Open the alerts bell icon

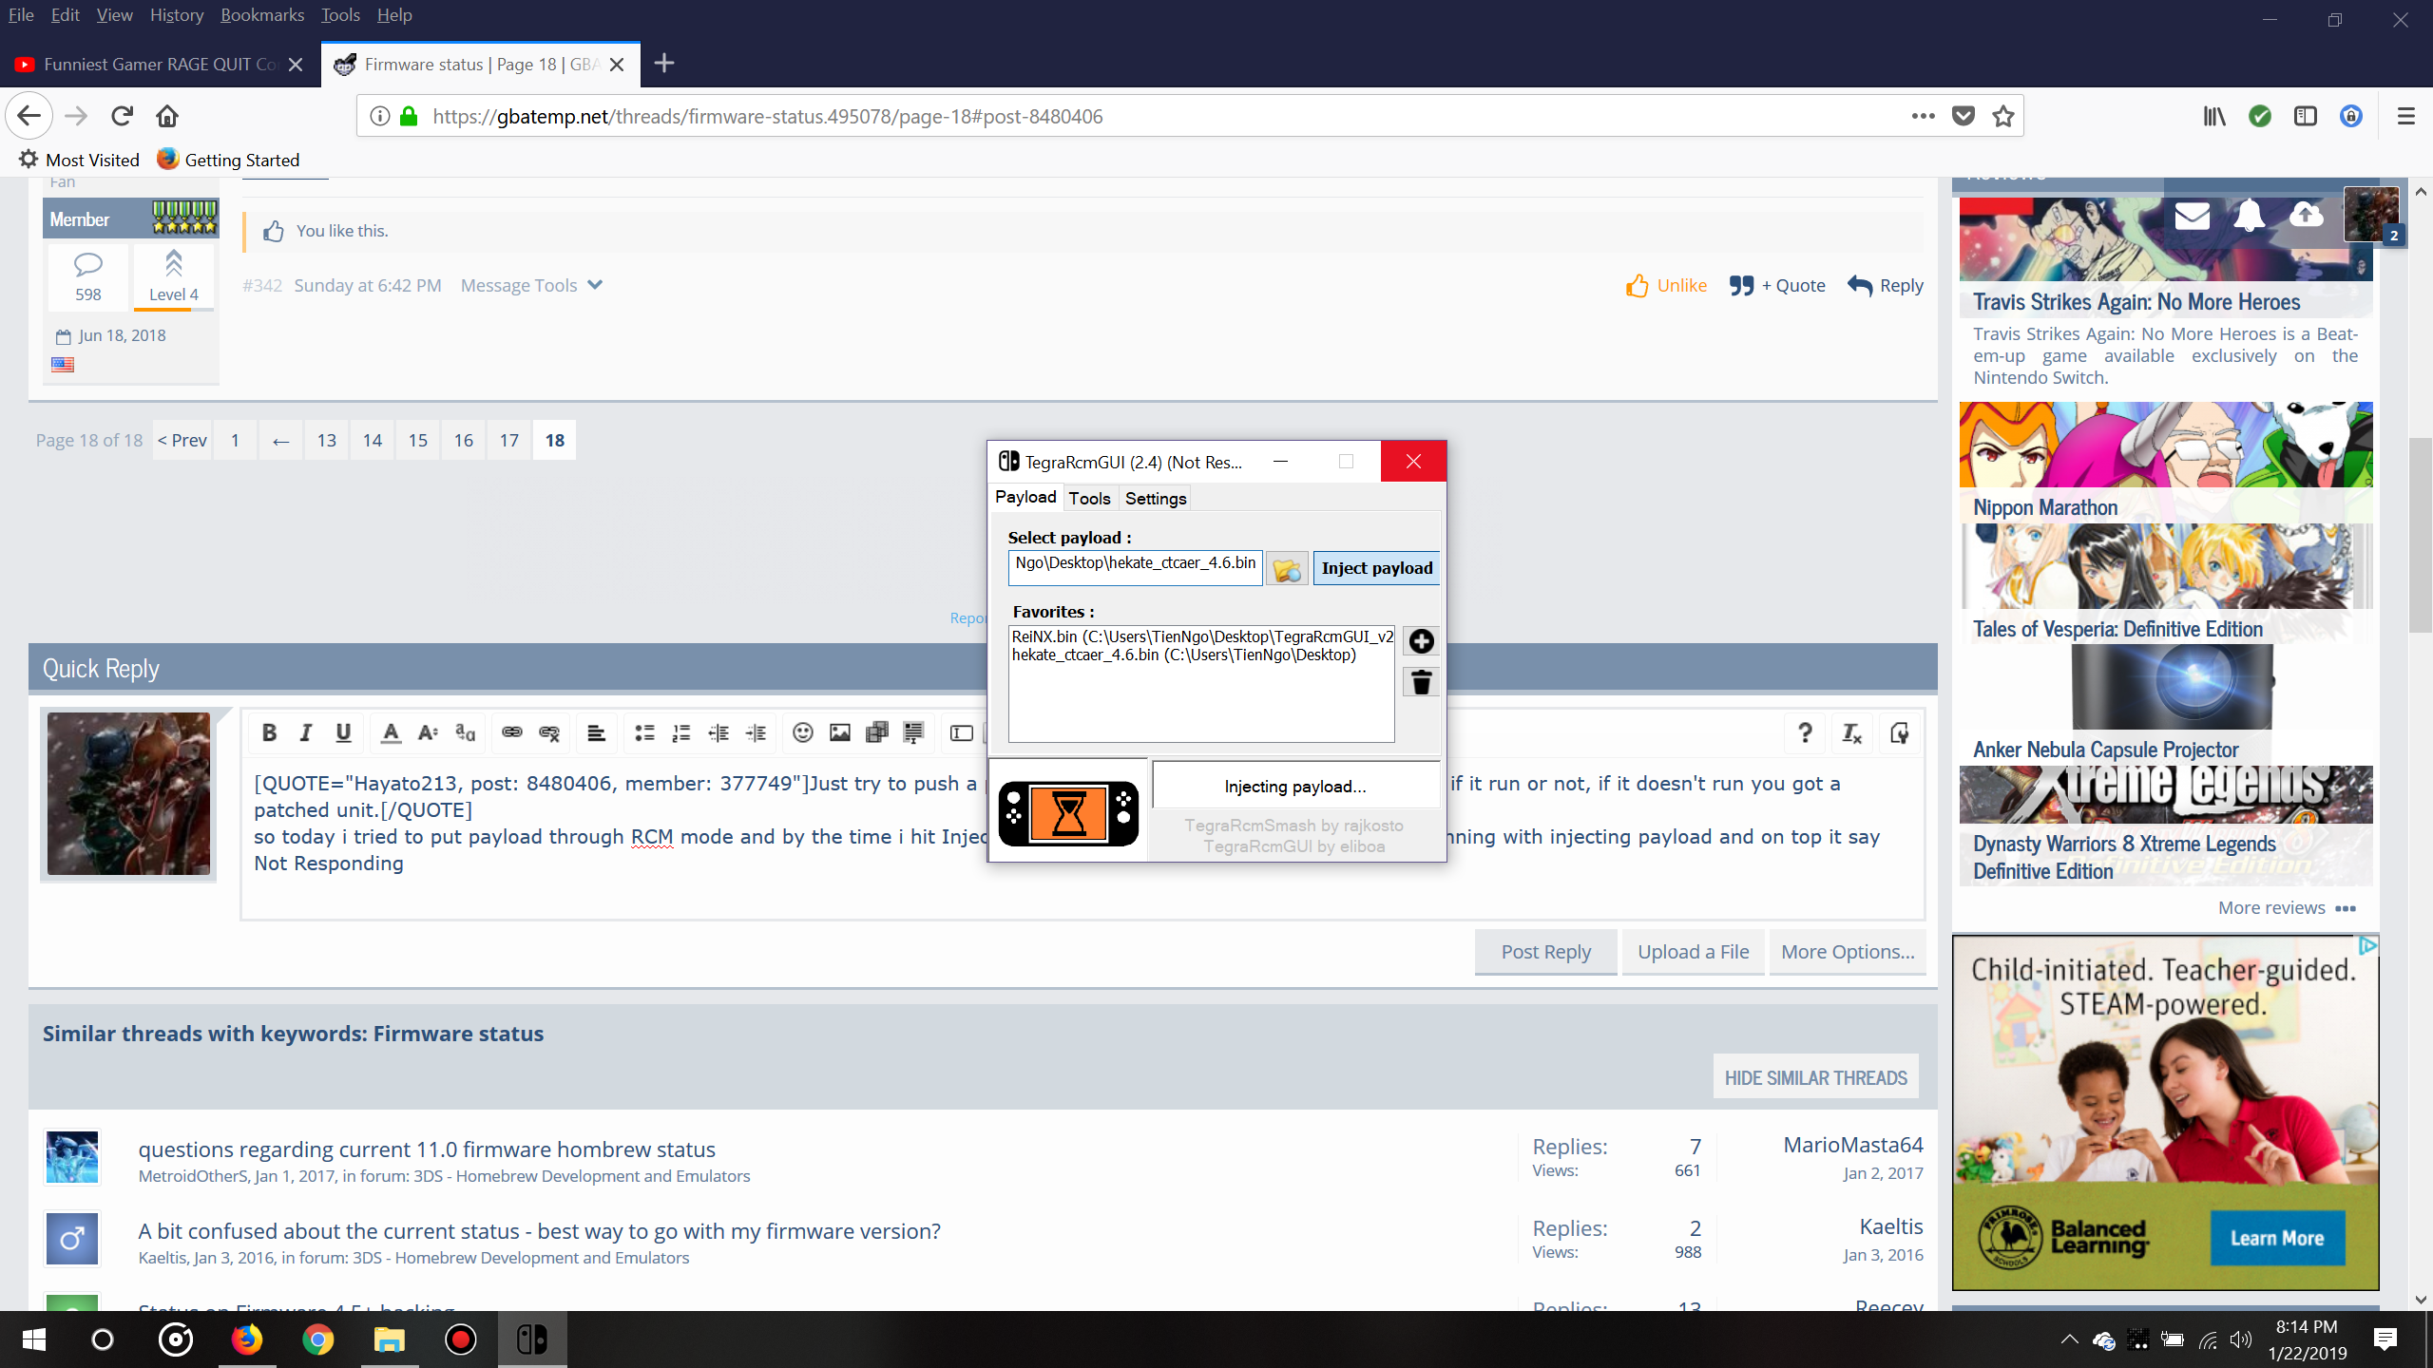click(2249, 216)
